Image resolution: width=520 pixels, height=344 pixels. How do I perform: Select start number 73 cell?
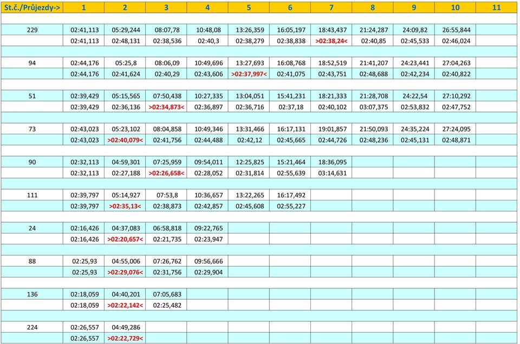(32, 129)
